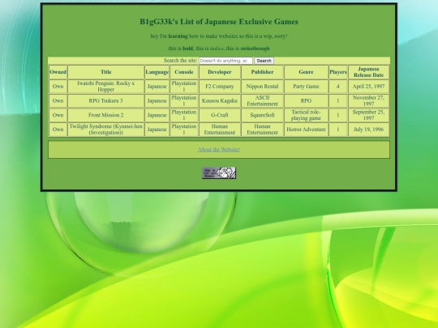This screenshot has height=328, width=438.
Task: Click the Twilight Syndrome (Kyumei-hen) title cell
Action: [x=106, y=130]
